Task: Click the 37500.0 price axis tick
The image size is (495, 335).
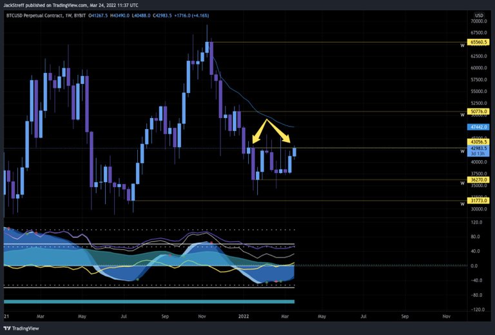Action: click(x=478, y=174)
